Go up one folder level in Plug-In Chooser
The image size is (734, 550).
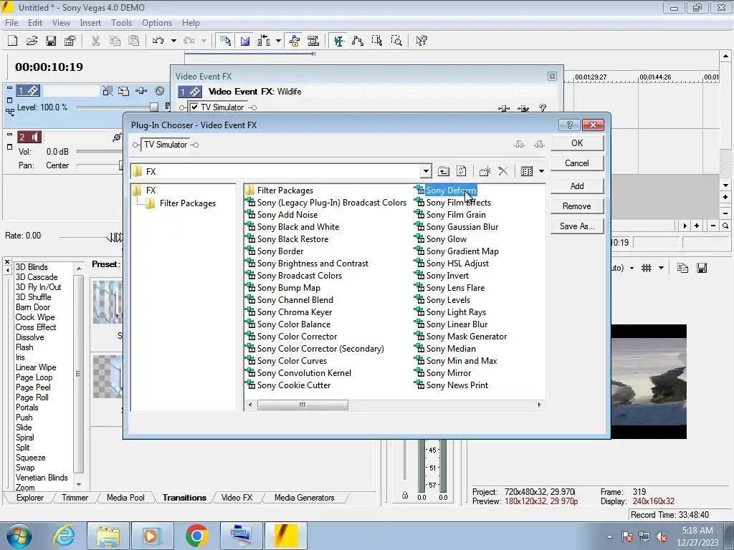[x=443, y=171]
